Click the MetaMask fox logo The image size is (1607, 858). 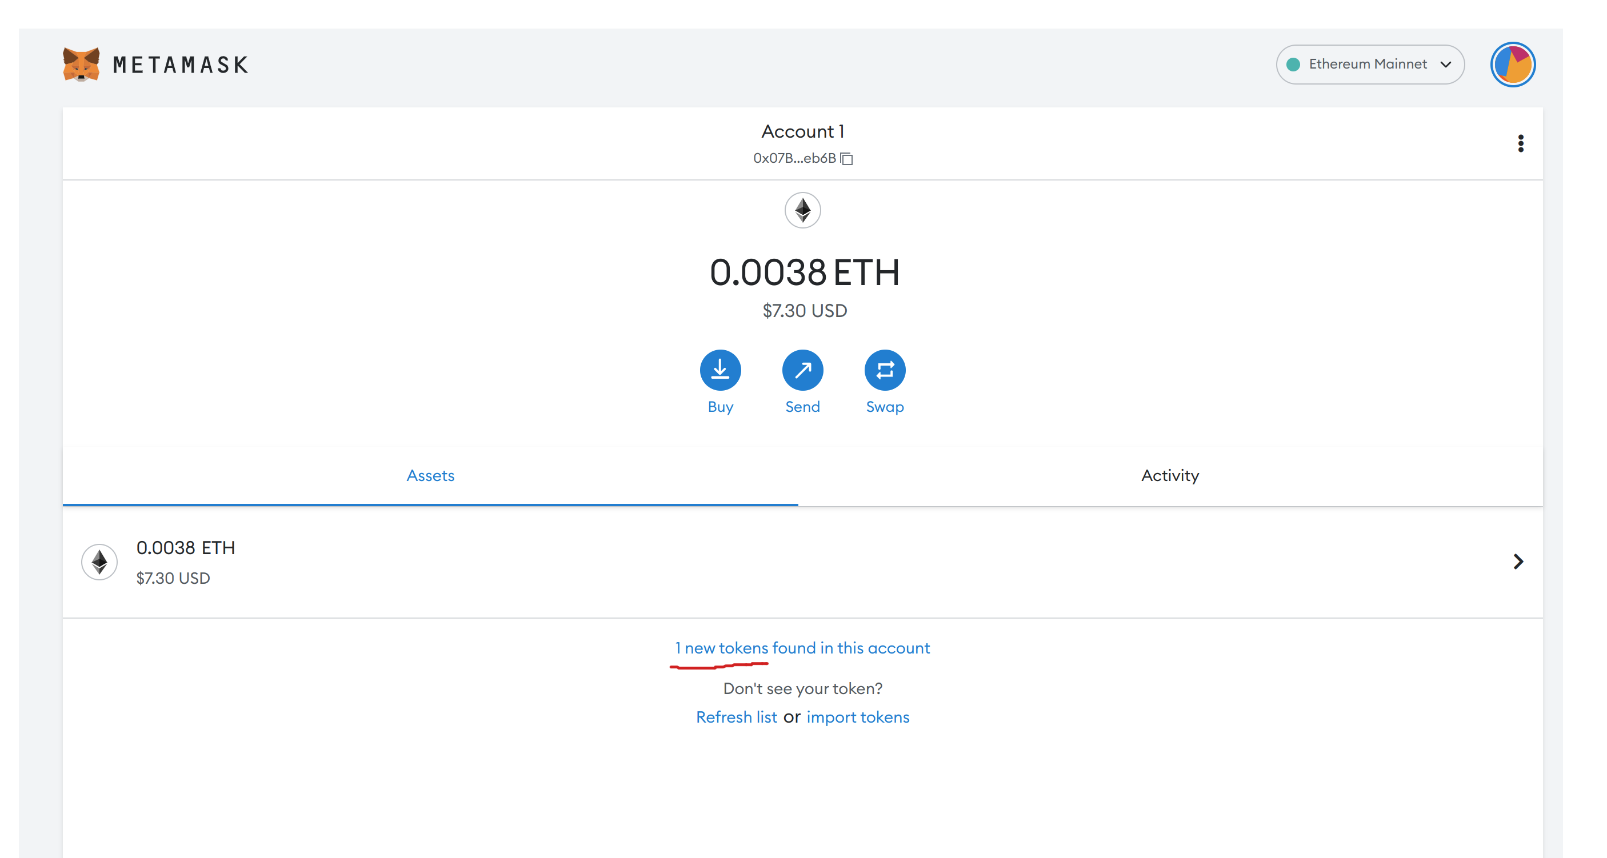[81, 64]
